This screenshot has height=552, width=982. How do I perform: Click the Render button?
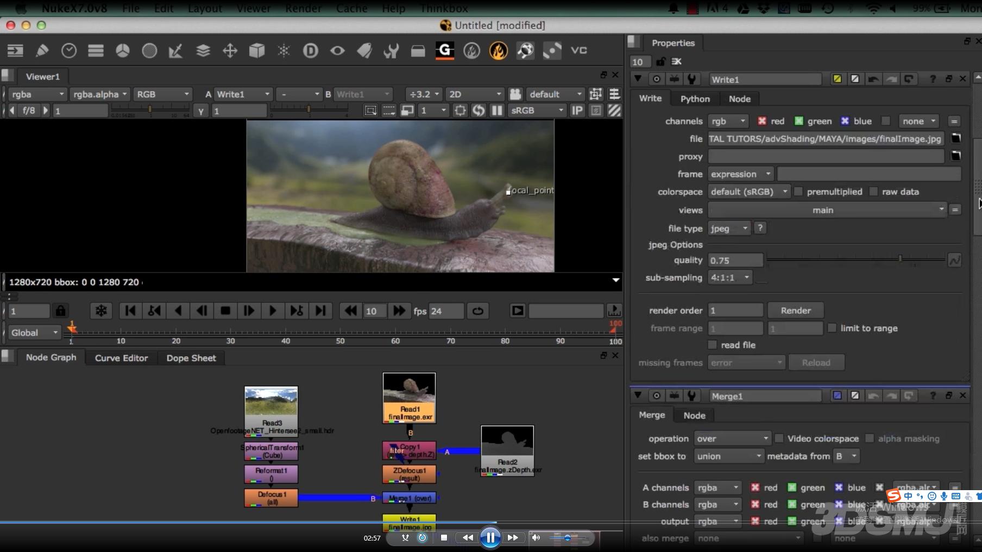796,310
